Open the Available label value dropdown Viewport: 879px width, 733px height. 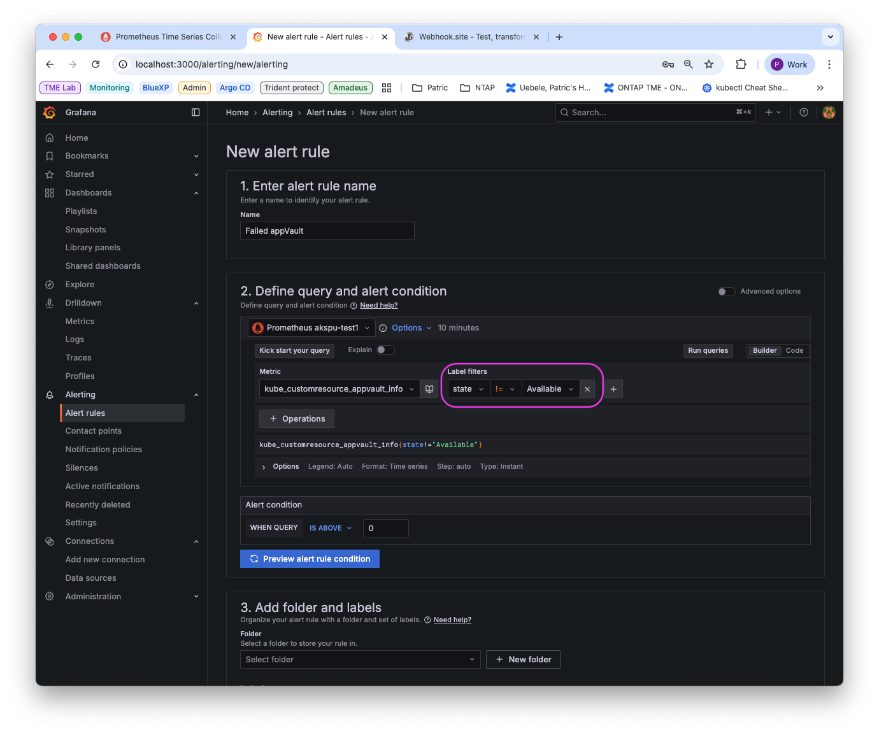tap(550, 389)
